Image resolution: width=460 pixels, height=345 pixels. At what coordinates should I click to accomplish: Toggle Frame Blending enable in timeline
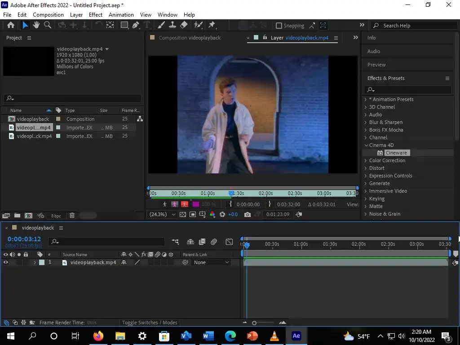202,242
